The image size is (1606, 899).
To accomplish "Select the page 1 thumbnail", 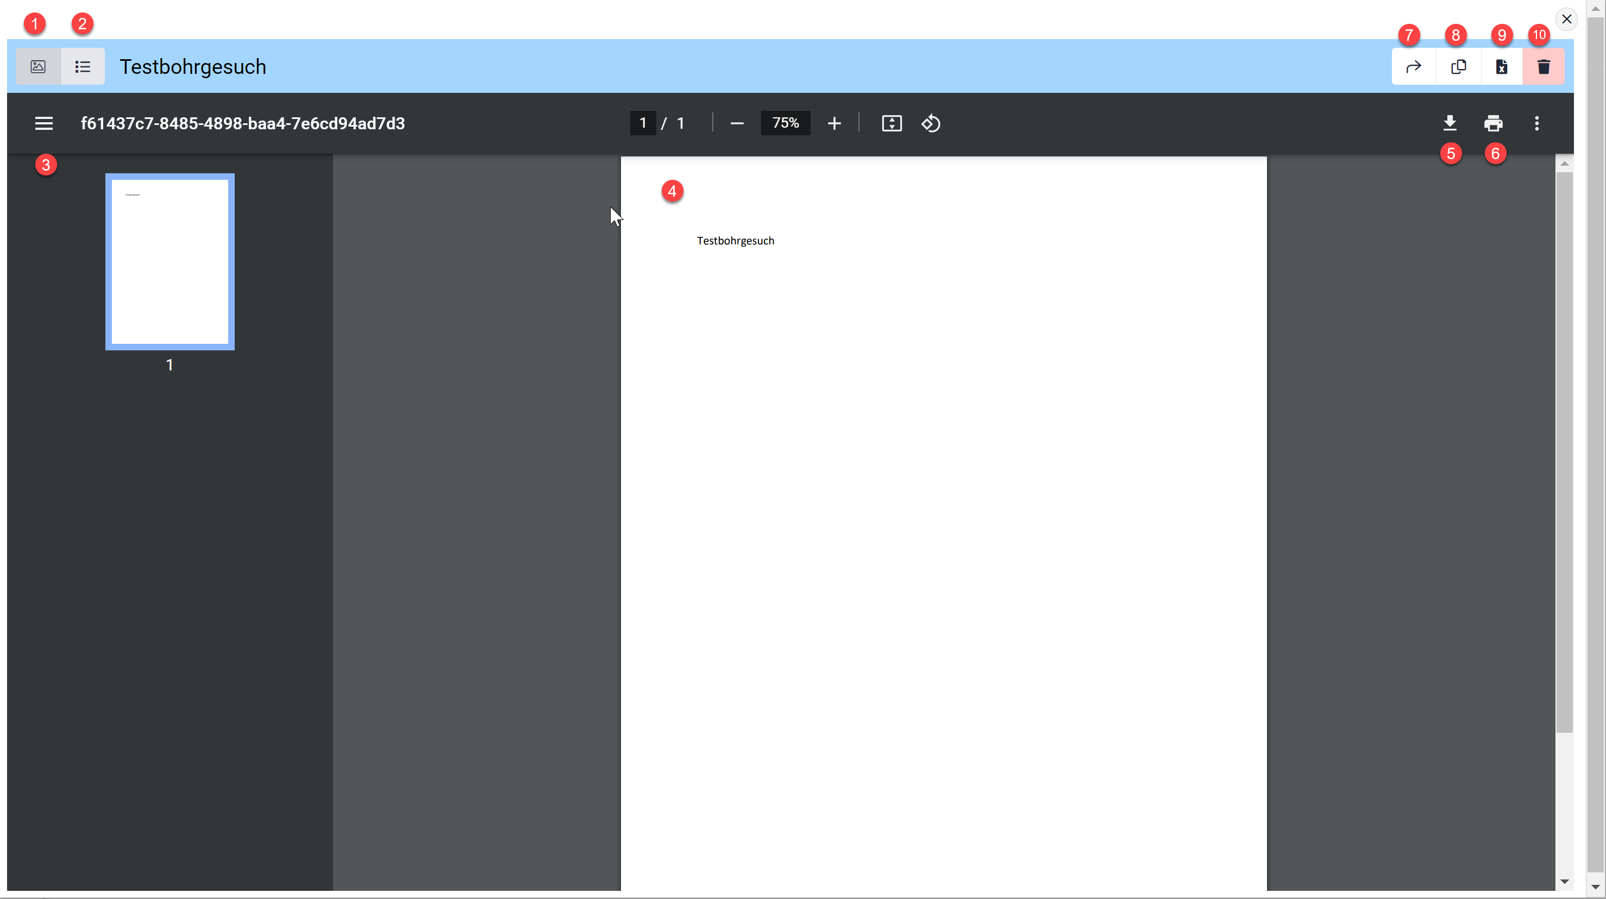I will [x=170, y=262].
